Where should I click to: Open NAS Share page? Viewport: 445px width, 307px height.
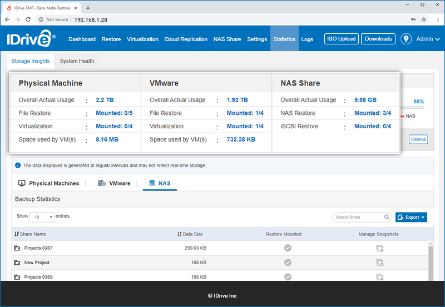[x=227, y=39]
